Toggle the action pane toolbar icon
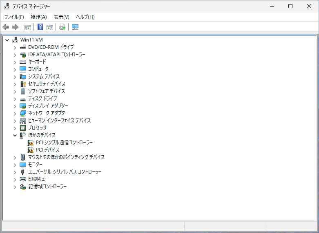The image size is (319, 233). pyautogui.click(x=50, y=27)
